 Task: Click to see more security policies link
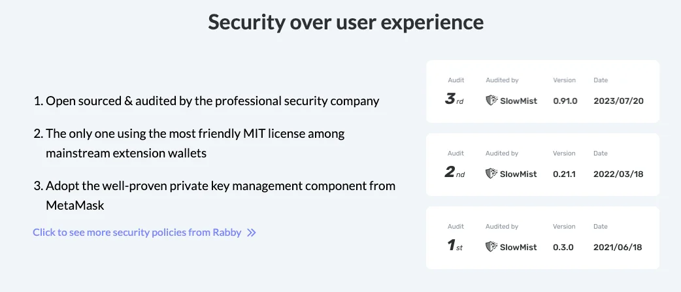point(137,233)
